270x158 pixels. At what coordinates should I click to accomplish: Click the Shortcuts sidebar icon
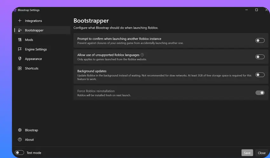tap(20, 68)
